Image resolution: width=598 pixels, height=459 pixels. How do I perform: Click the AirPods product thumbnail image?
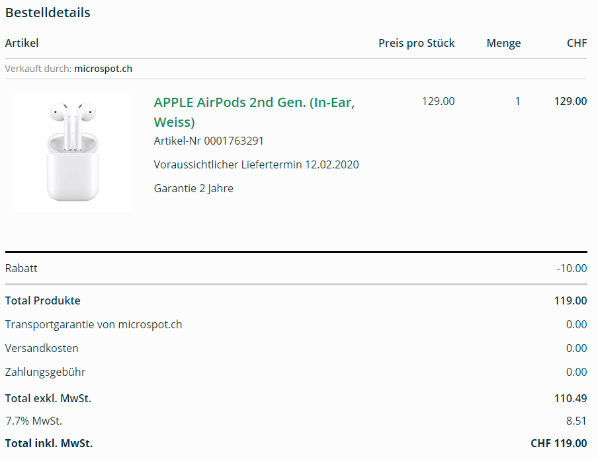click(x=72, y=152)
